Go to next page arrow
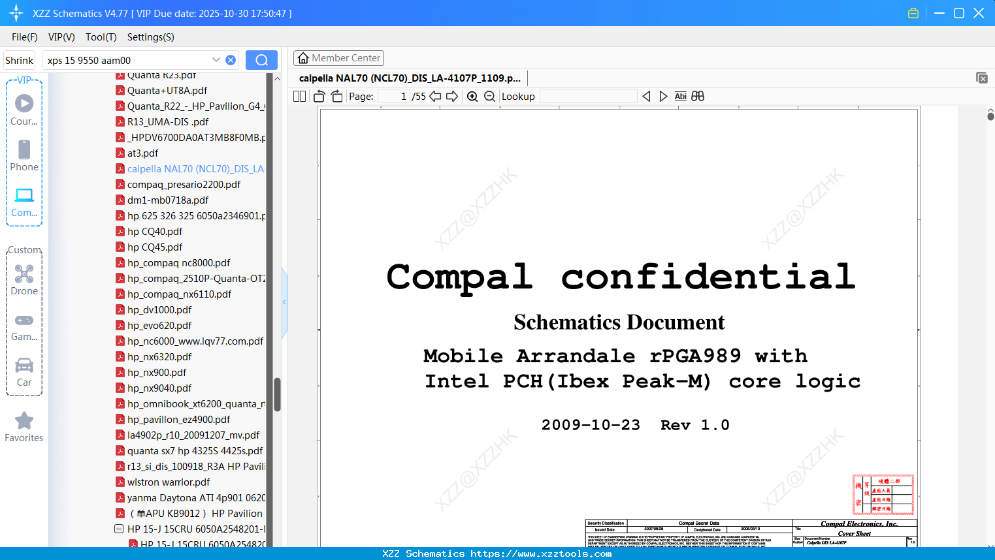This screenshot has width=995, height=560. coord(452,97)
